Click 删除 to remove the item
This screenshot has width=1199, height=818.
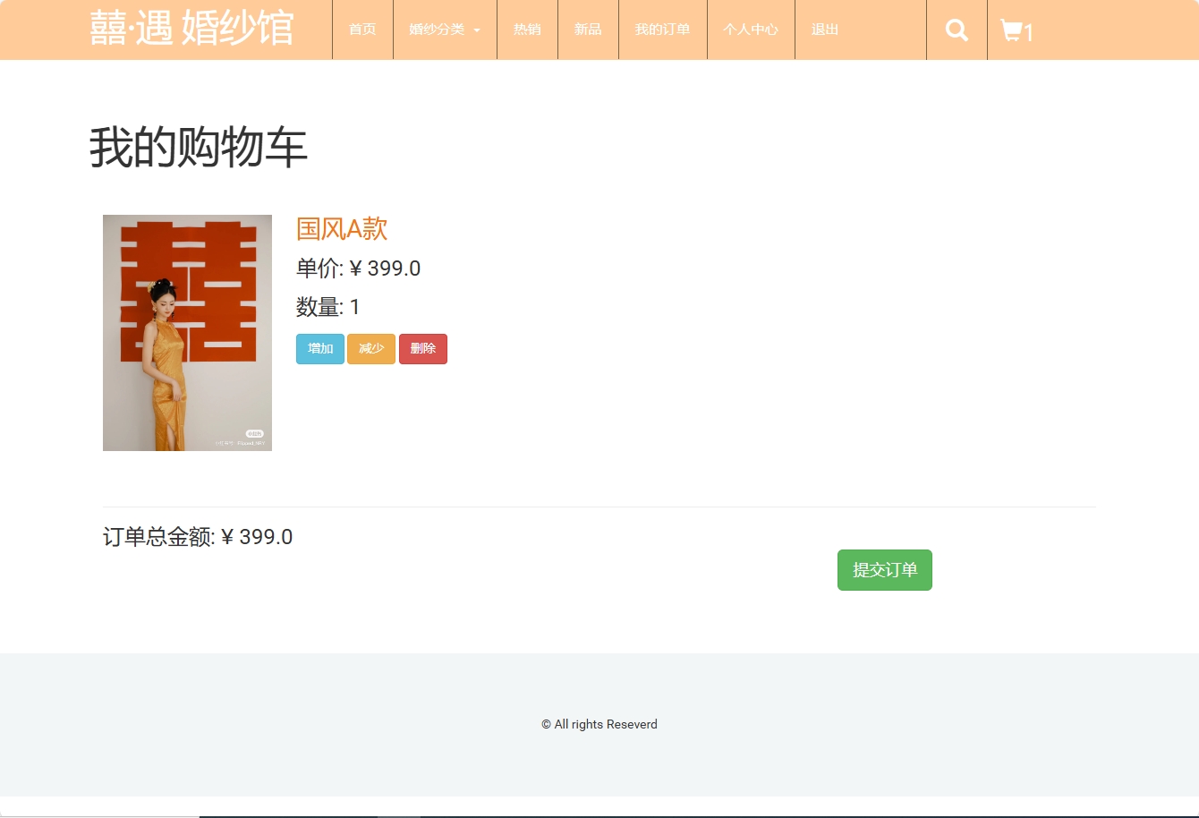pos(422,348)
